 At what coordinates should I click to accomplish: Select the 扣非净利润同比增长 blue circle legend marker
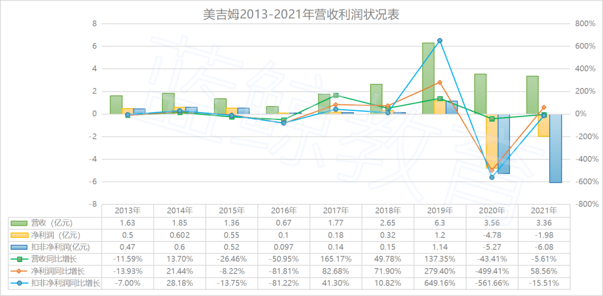(19, 283)
